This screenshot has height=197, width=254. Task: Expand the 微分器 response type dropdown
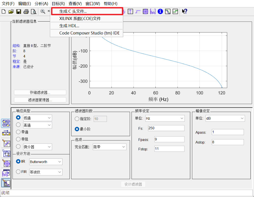(37, 147)
